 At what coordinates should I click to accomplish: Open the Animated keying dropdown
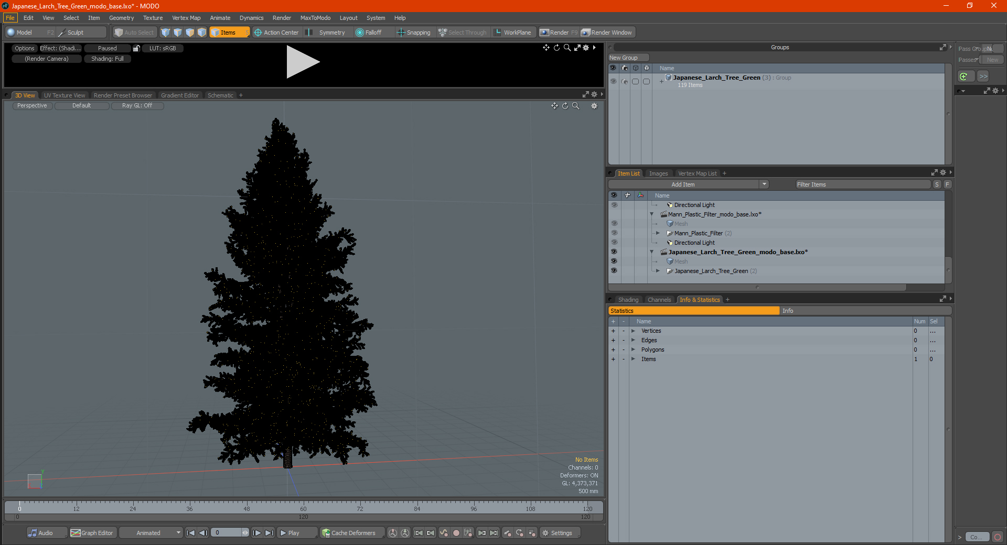click(x=151, y=533)
